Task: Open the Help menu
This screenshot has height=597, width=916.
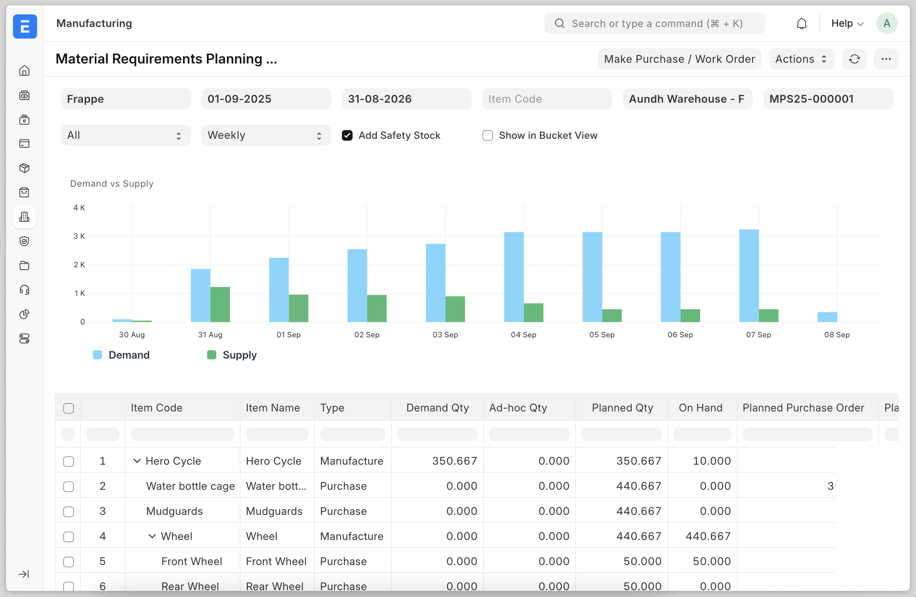Action: click(x=847, y=24)
